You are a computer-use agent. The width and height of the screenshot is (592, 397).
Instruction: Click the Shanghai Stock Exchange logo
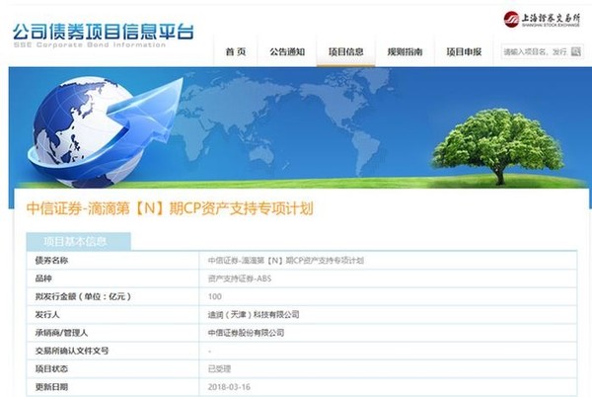(542, 19)
